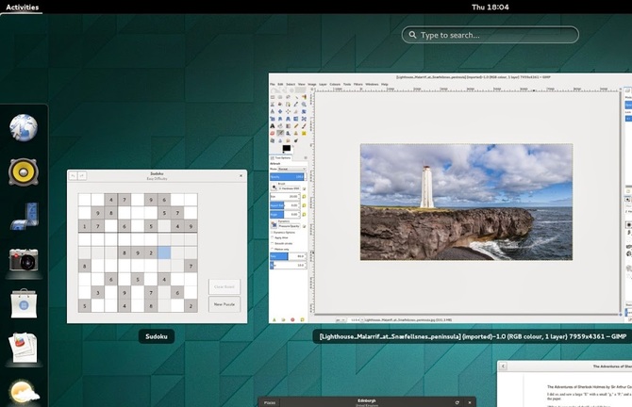Select the Zoom magnifier tool in GIMP
Image resolution: width=632 pixels, height=407 pixels.
pyautogui.click(x=304, y=105)
